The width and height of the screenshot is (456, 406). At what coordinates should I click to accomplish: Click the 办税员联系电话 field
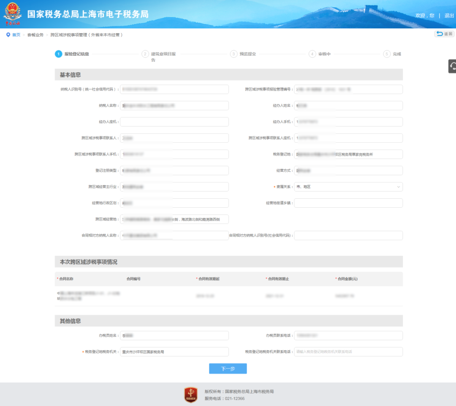click(x=348, y=336)
